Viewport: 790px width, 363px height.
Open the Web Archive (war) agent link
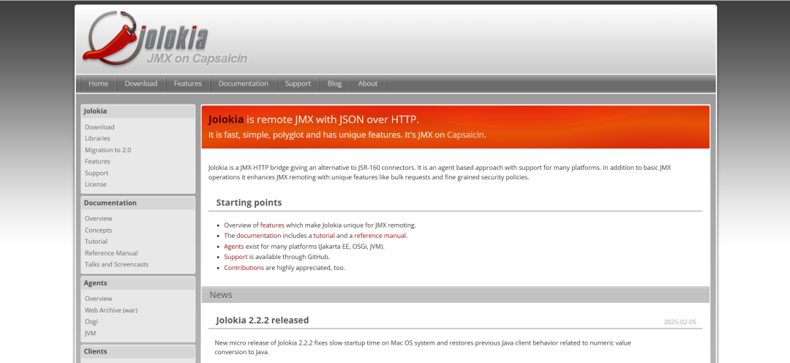tap(111, 310)
